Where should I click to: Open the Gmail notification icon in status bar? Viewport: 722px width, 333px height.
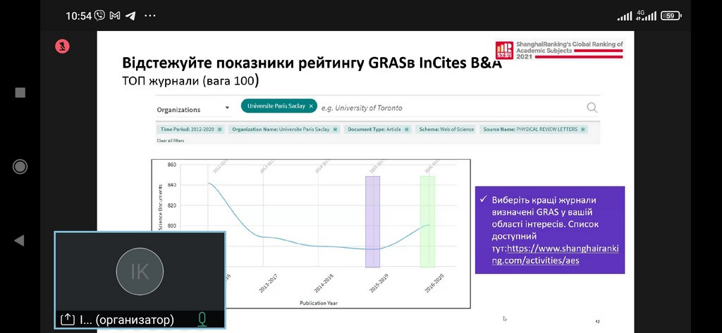pyautogui.click(x=115, y=15)
